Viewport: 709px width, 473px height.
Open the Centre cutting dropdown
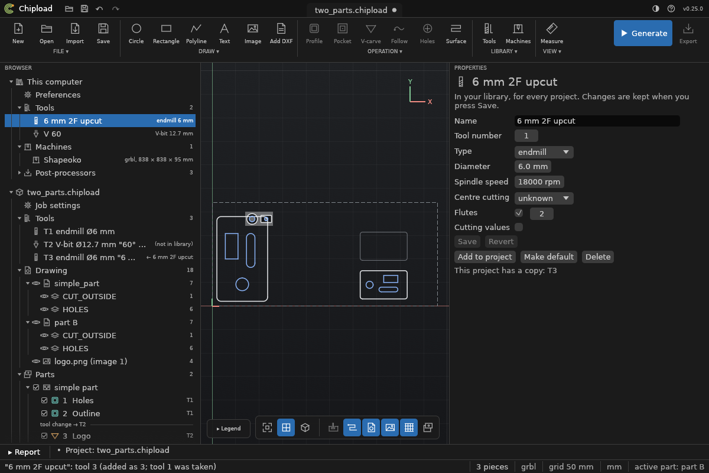[544, 198]
